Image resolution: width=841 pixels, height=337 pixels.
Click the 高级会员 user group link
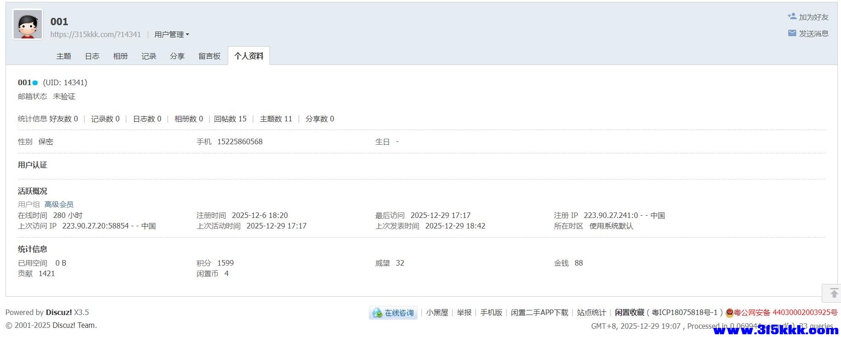59,204
